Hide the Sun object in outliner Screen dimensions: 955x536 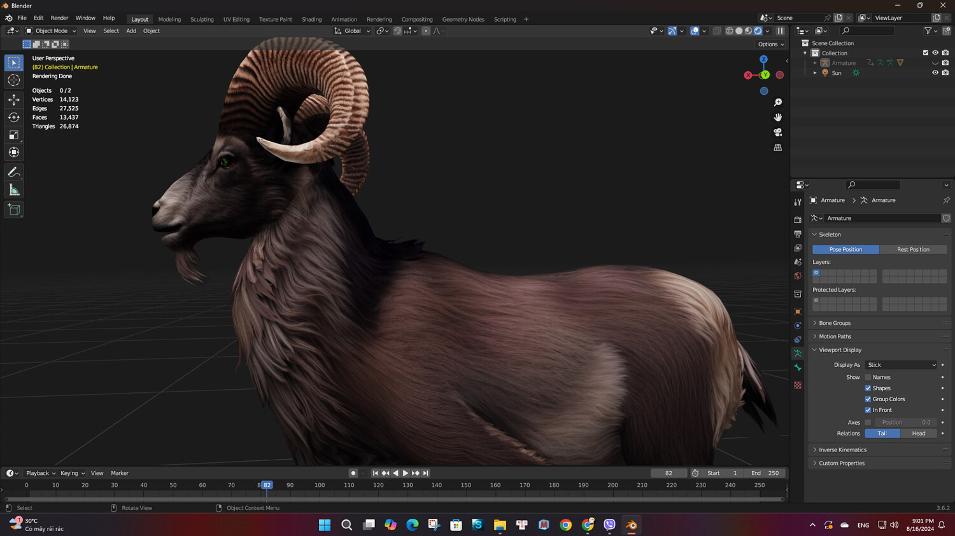click(x=935, y=73)
